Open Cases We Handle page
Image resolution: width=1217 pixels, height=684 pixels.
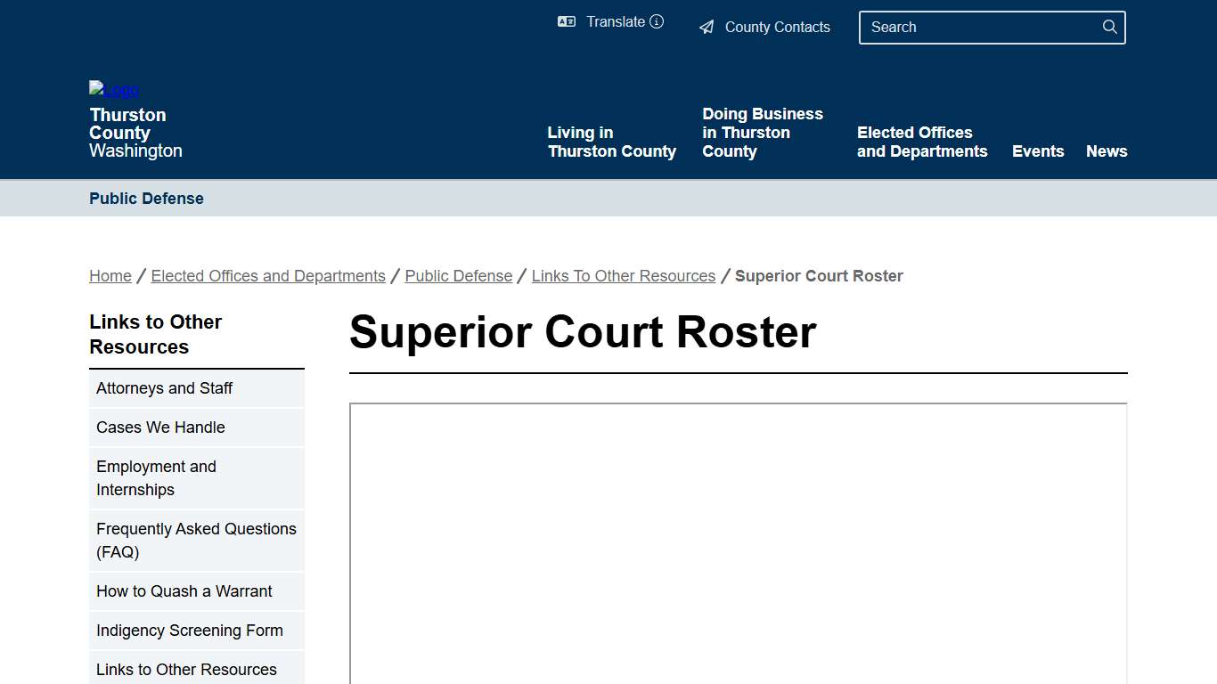160,427
